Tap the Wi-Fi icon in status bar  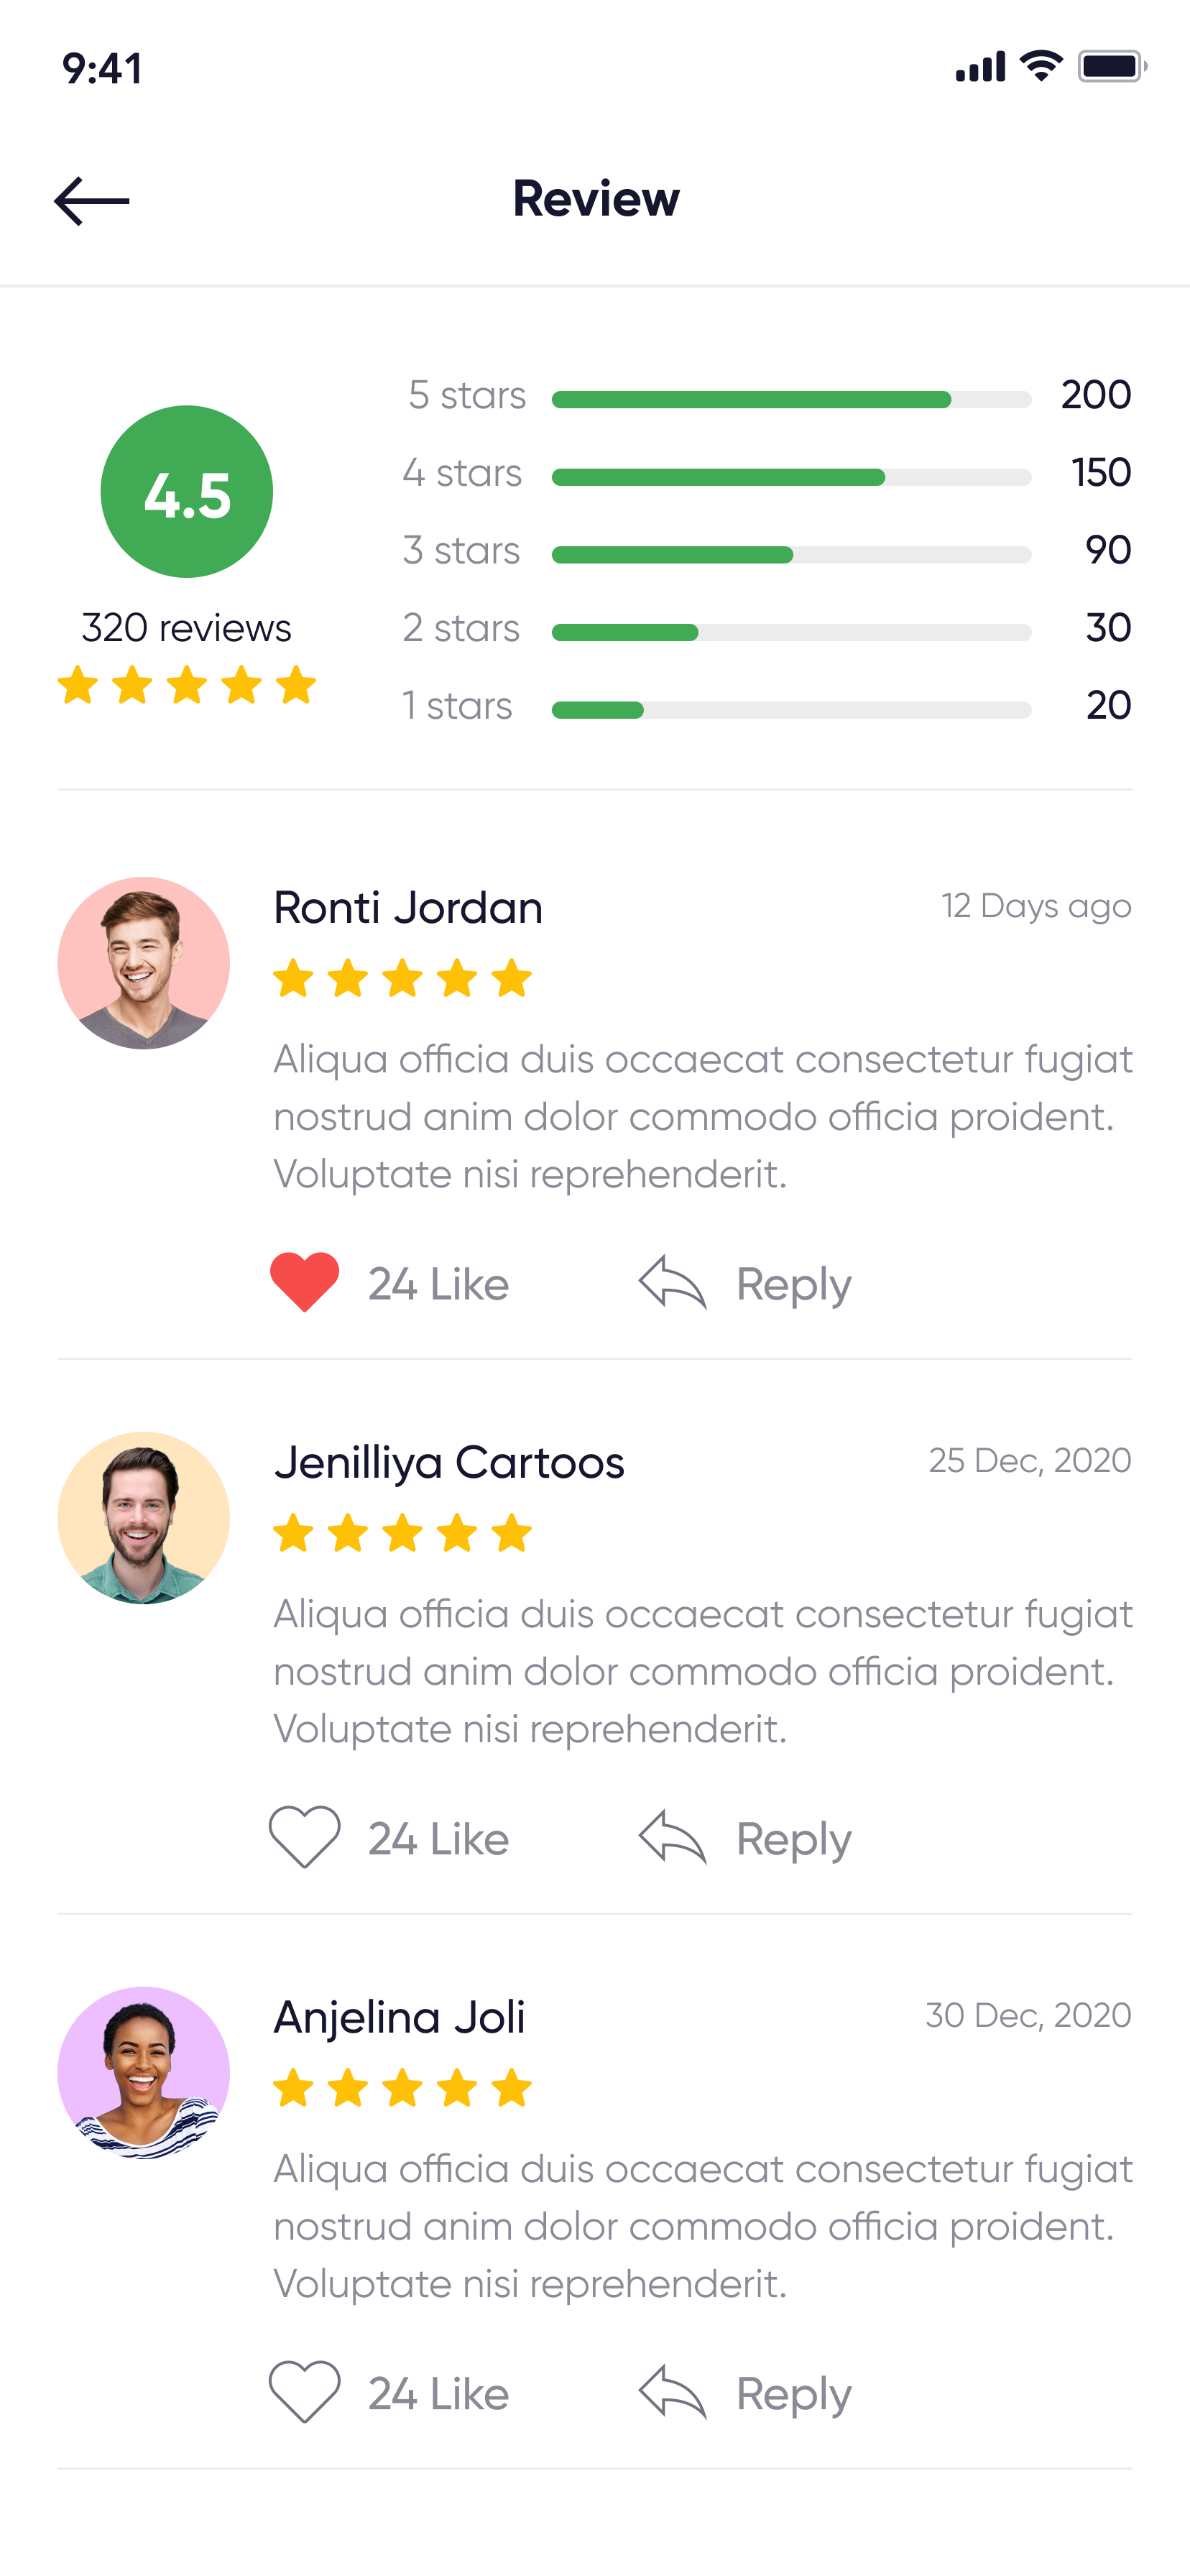click(x=1040, y=66)
